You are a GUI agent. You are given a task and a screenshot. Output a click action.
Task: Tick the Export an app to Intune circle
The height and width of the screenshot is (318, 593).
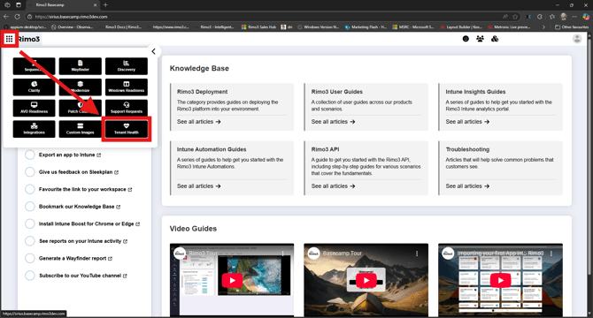point(30,155)
